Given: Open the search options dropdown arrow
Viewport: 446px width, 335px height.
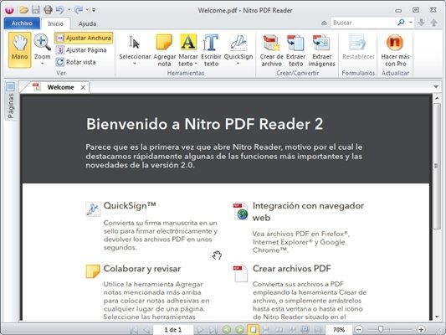Looking at the screenshot, I should point(411,23).
